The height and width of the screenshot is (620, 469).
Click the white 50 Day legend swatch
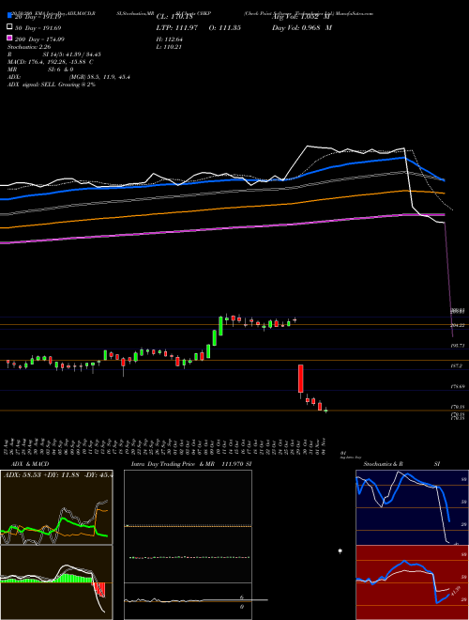point(9,27)
